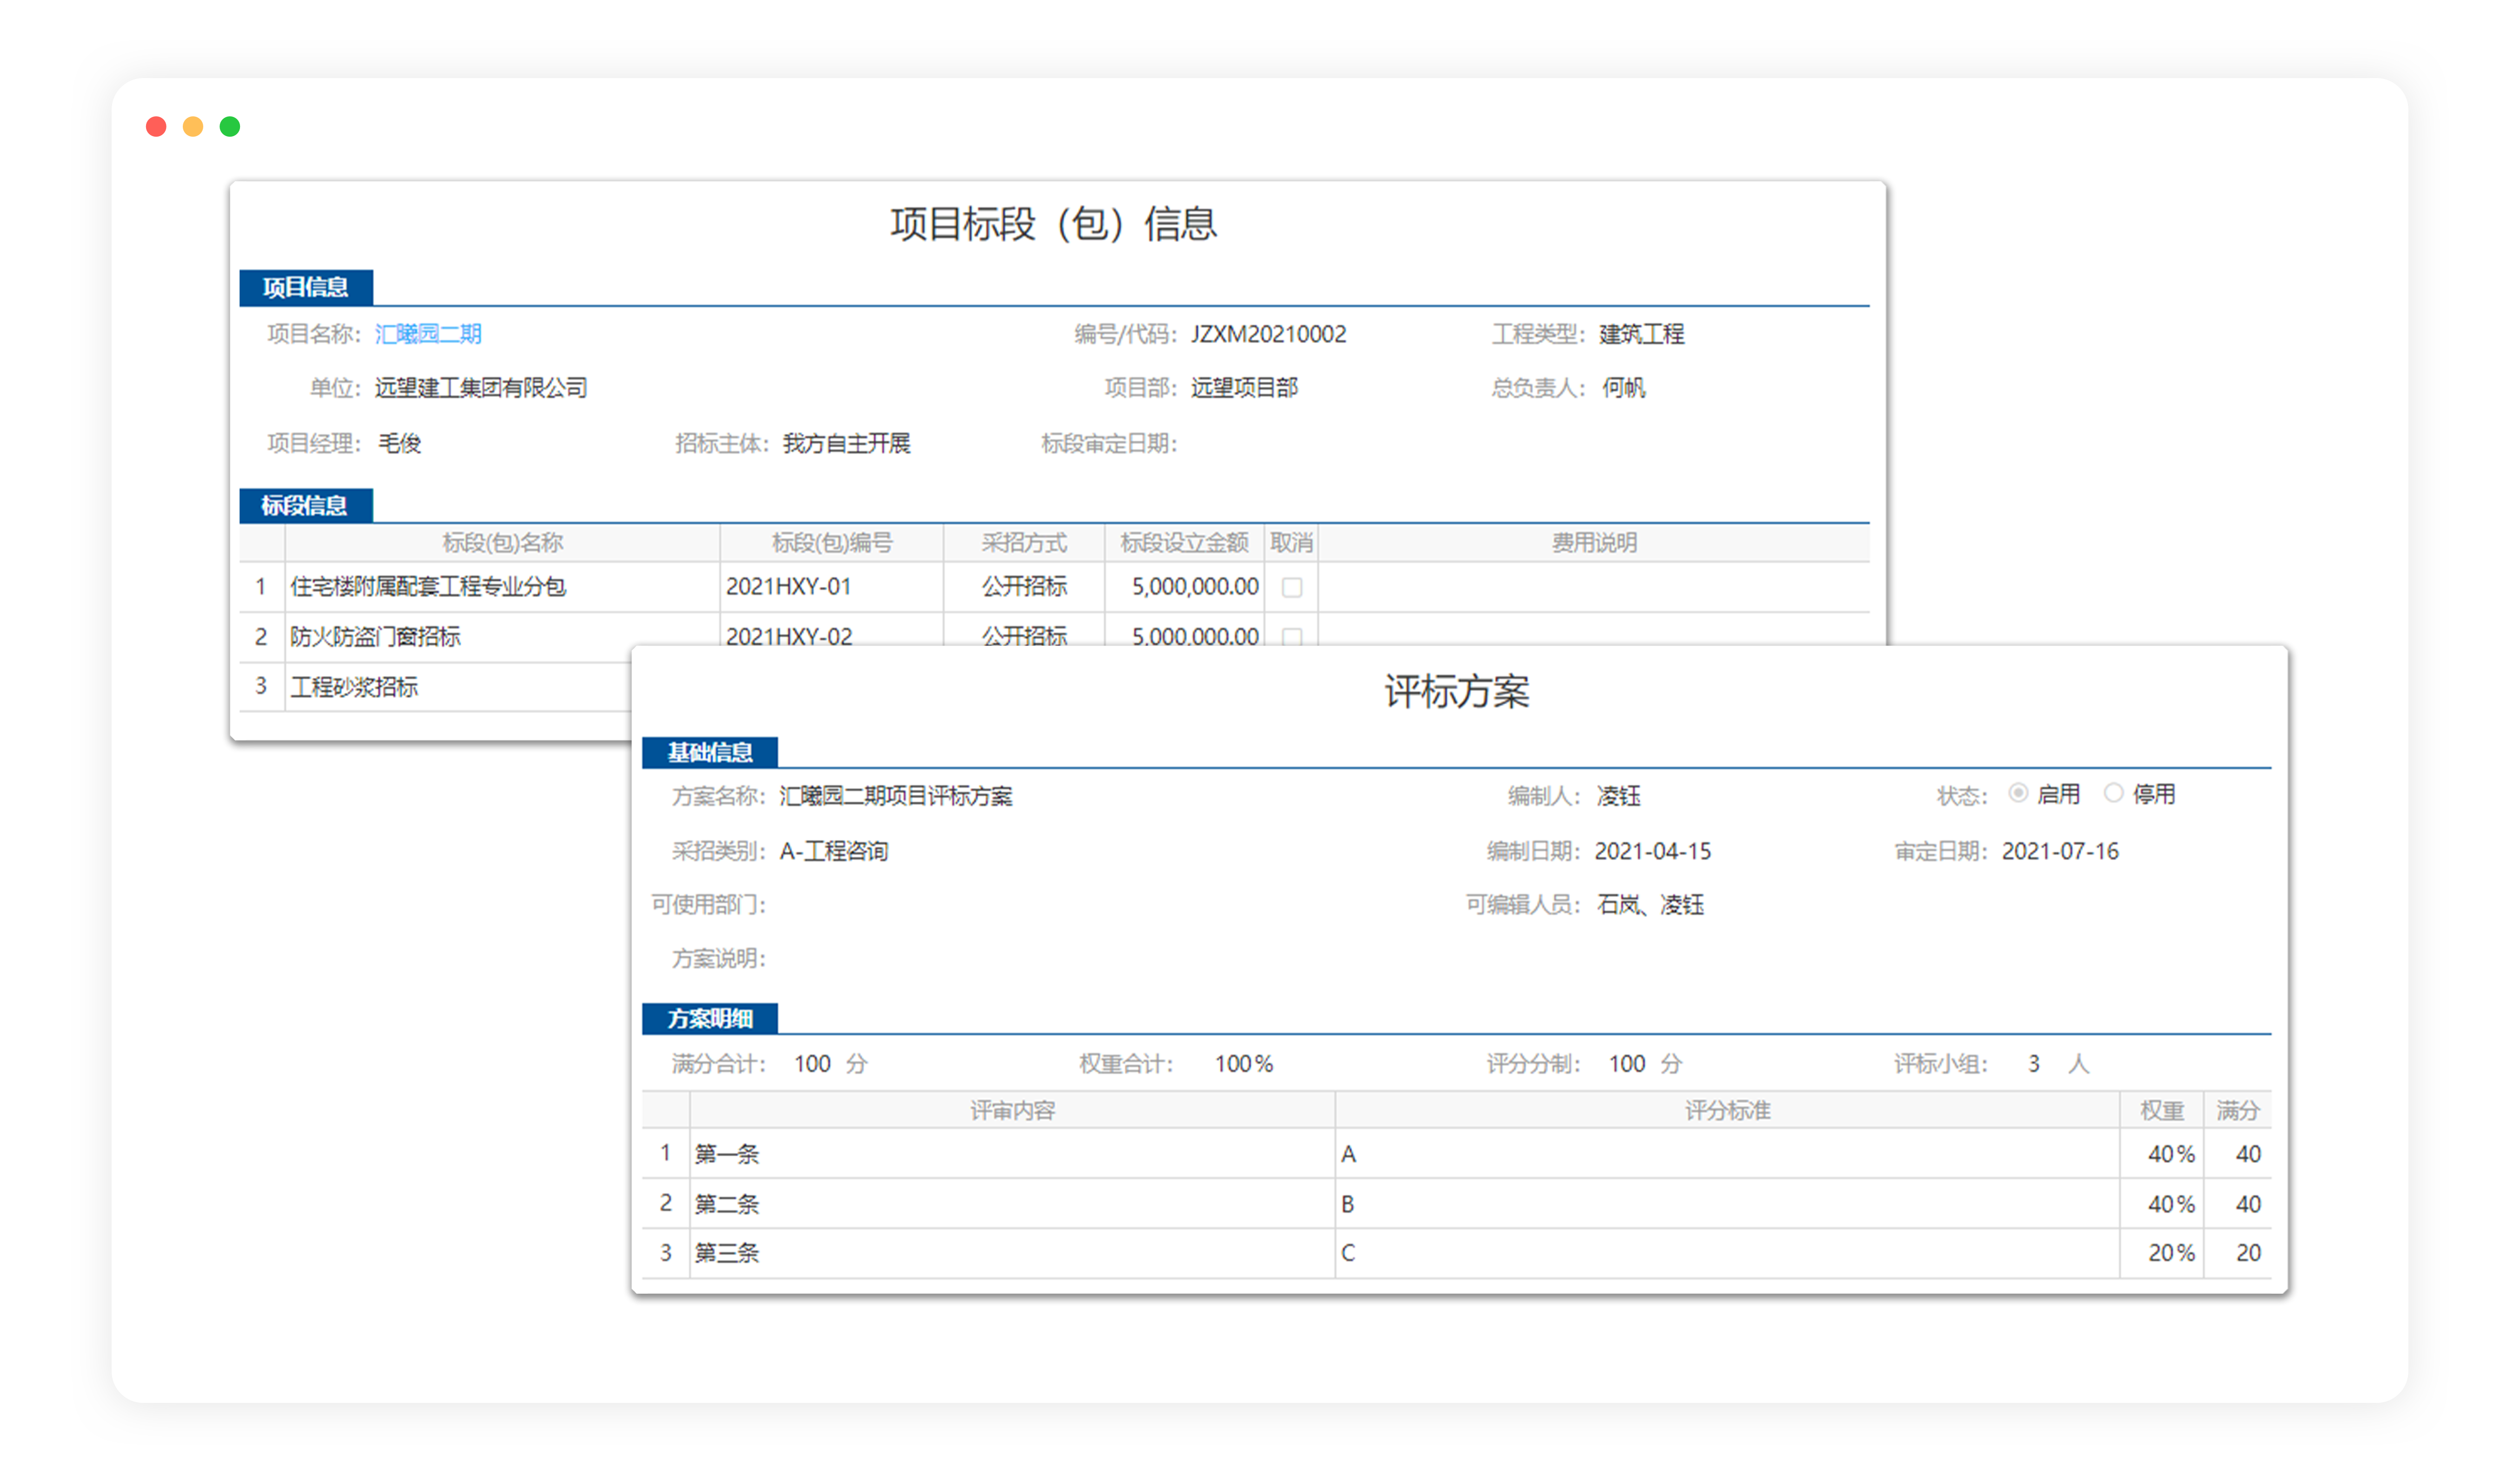Image resolution: width=2520 pixels, height=1481 pixels.
Task: Click the empty 方案说明 field
Action: point(1520,959)
